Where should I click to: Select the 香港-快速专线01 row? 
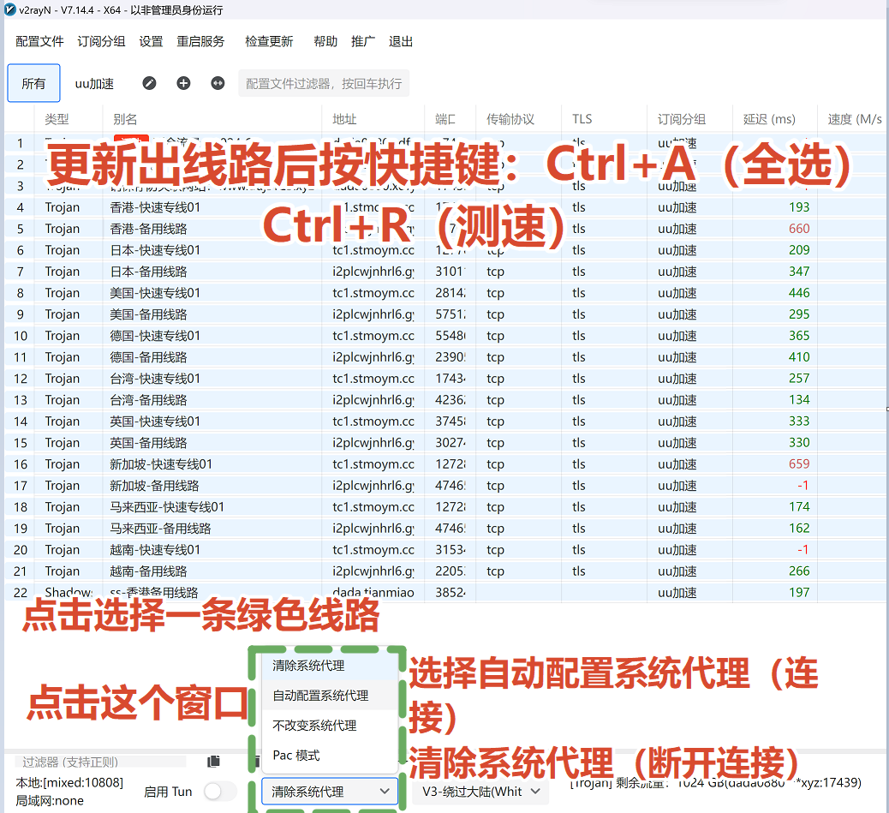click(444, 207)
